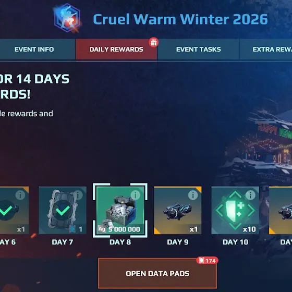Select the green checkmark on Day 6
Image resolution: width=292 pixels, height=292 pixels.
point(5,211)
